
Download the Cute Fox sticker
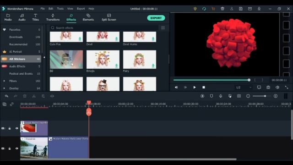coord(80,38)
